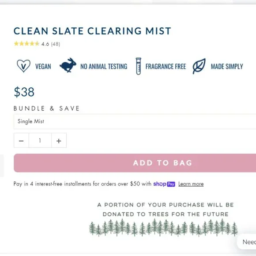Click the Clean Slate Clearing Mist title

(x=92, y=31)
